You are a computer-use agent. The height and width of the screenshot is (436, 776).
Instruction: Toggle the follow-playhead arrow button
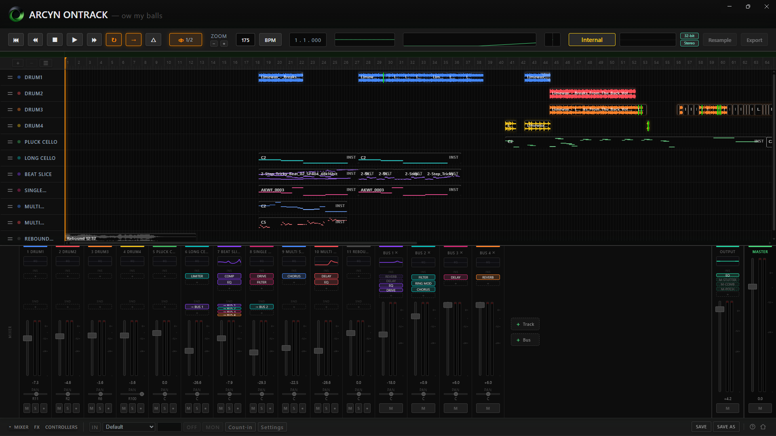(x=134, y=40)
